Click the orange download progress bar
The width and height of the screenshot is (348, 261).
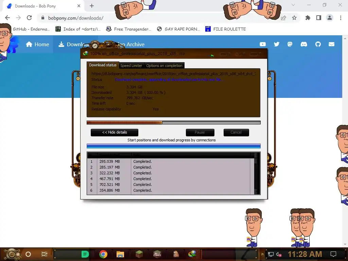tap(174, 122)
